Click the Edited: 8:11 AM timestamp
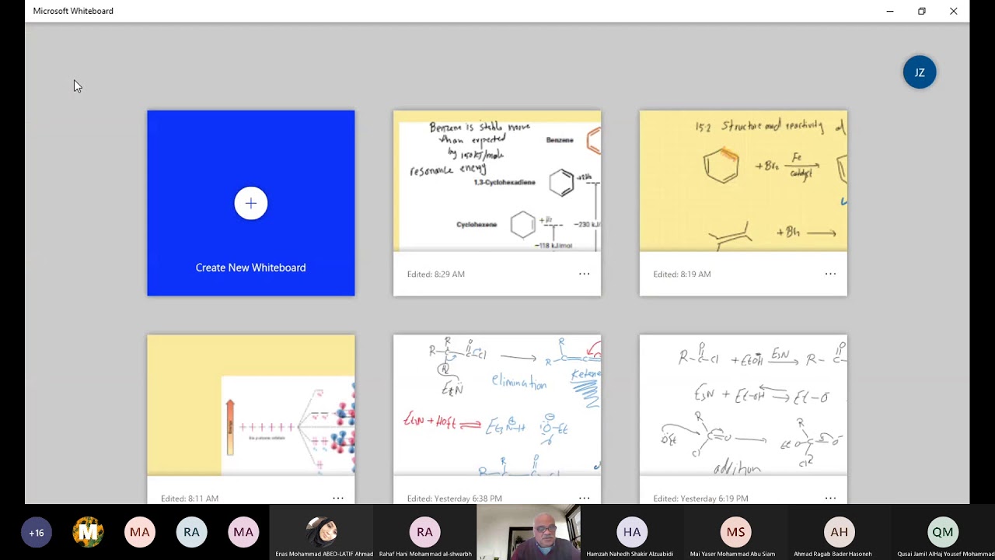Image resolution: width=995 pixels, height=560 pixels. 190,499
